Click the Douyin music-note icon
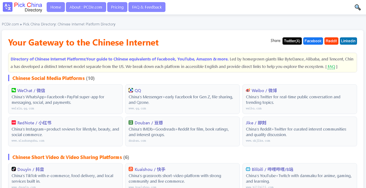 pyautogui.click(x=14, y=169)
